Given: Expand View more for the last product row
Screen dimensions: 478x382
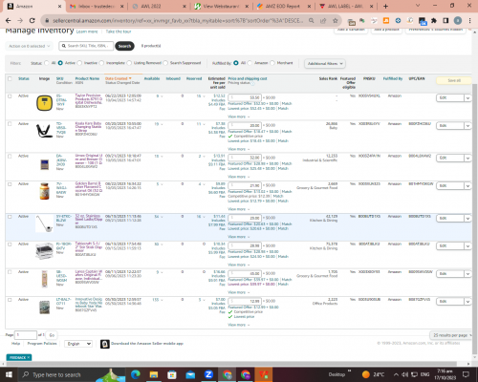Looking at the screenshot, I should [x=239, y=325].
